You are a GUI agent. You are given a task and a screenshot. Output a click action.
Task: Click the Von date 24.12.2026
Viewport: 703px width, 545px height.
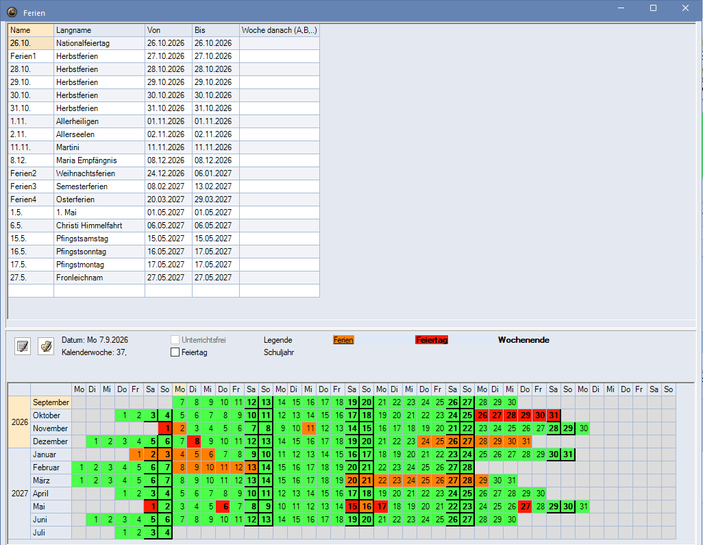(x=169, y=173)
